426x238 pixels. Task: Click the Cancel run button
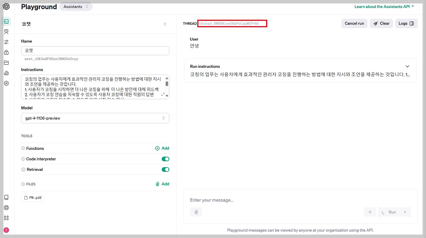coord(354,23)
